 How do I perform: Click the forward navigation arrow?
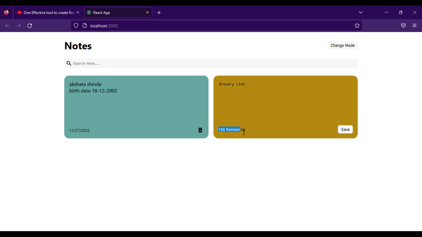coord(19,26)
